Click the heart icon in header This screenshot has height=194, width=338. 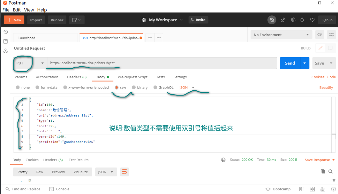pos(312,20)
